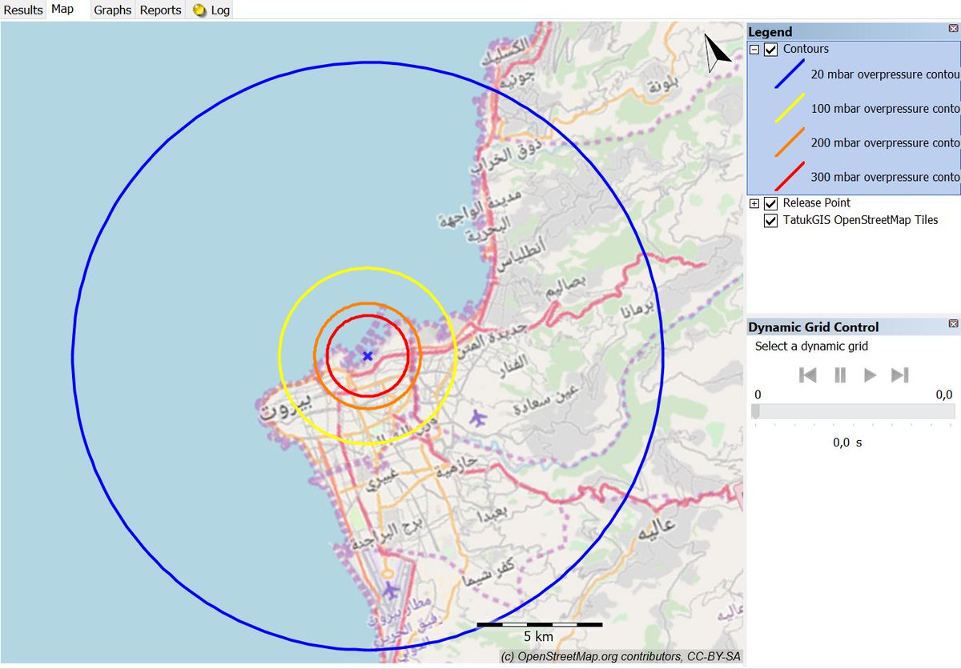Click the airport icon near Beirut airport runway
This screenshot has width=961, height=669.
pyautogui.click(x=390, y=591)
